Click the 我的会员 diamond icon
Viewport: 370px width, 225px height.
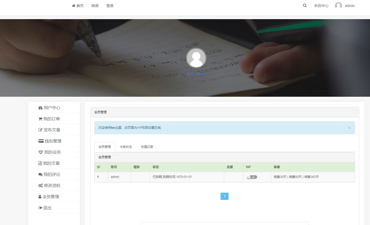pyautogui.click(x=41, y=152)
